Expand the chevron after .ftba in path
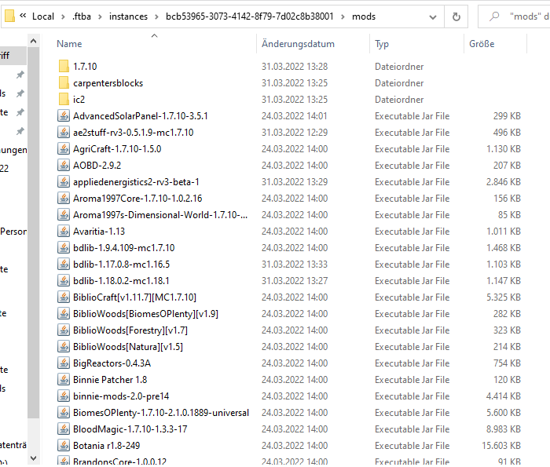This screenshot has height=467, width=550. (x=100, y=16)
